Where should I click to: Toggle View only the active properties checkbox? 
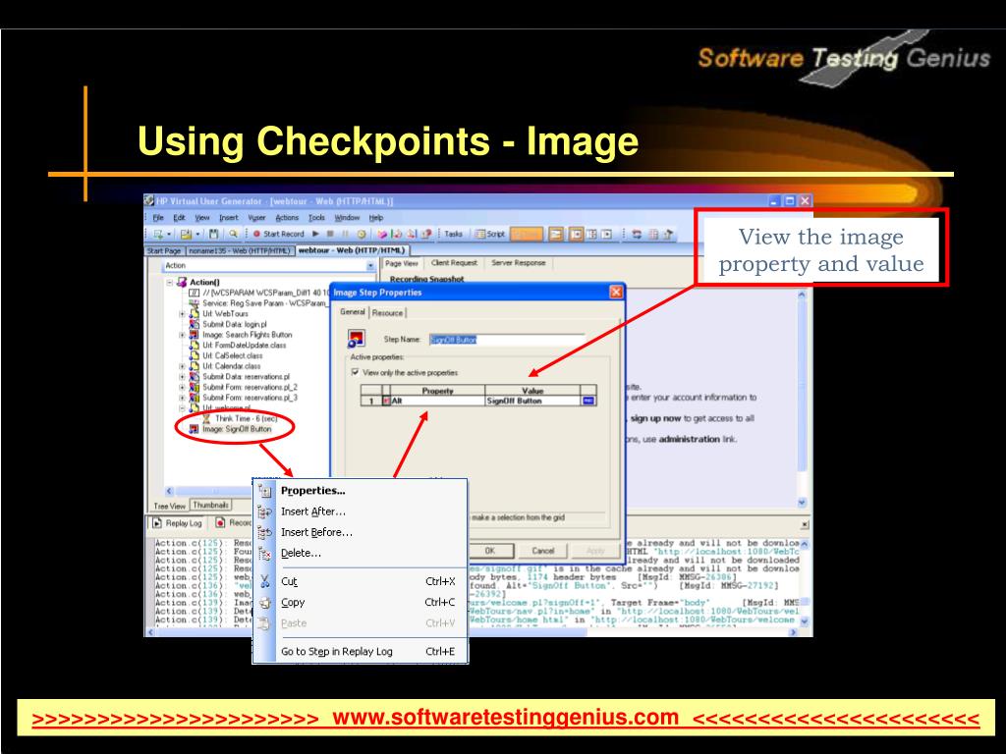[x=355, y=372]
